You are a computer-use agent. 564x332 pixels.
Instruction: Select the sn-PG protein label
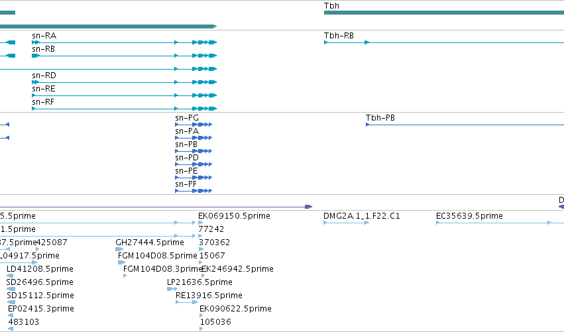point(187,118)
